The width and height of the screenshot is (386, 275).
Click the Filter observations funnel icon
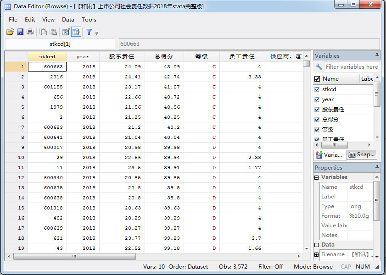(x=89, y=32)
